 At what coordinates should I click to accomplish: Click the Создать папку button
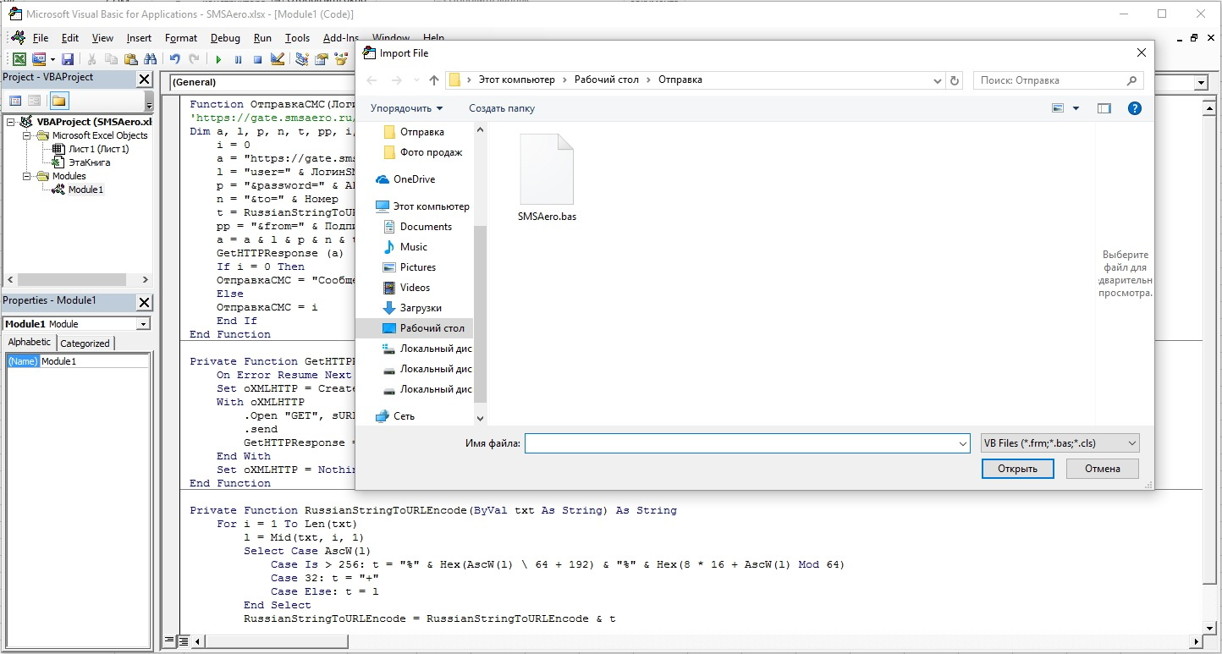point(502,108)
